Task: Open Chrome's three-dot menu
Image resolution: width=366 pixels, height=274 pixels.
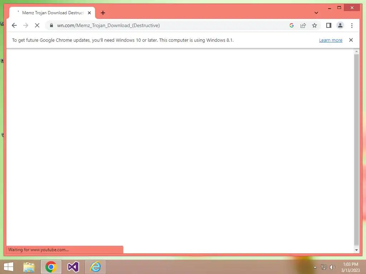Action: tap(352, 25)
